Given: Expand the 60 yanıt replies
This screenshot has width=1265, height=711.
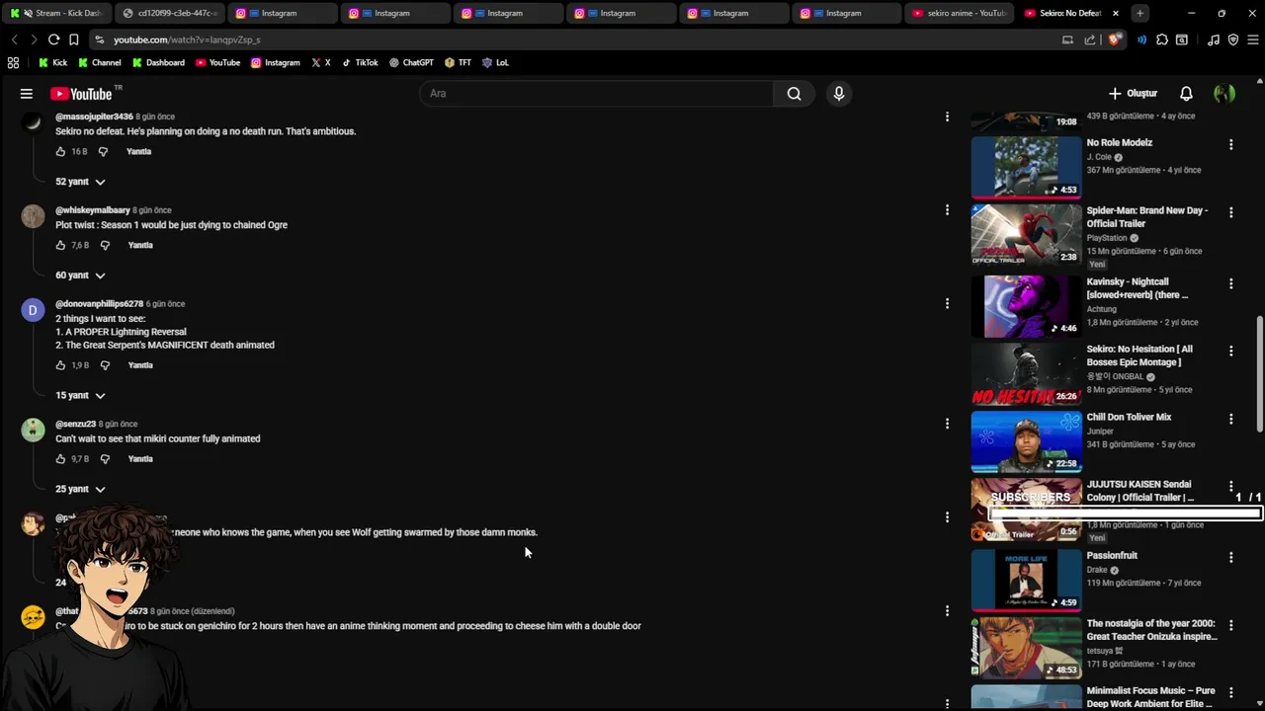Looking at the screenshot, I should (80, 276).
